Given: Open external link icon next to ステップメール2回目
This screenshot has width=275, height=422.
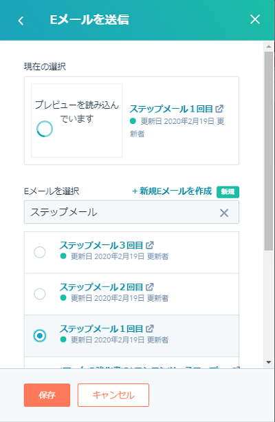Looking at the screenshot, I should tap(149, 287).
